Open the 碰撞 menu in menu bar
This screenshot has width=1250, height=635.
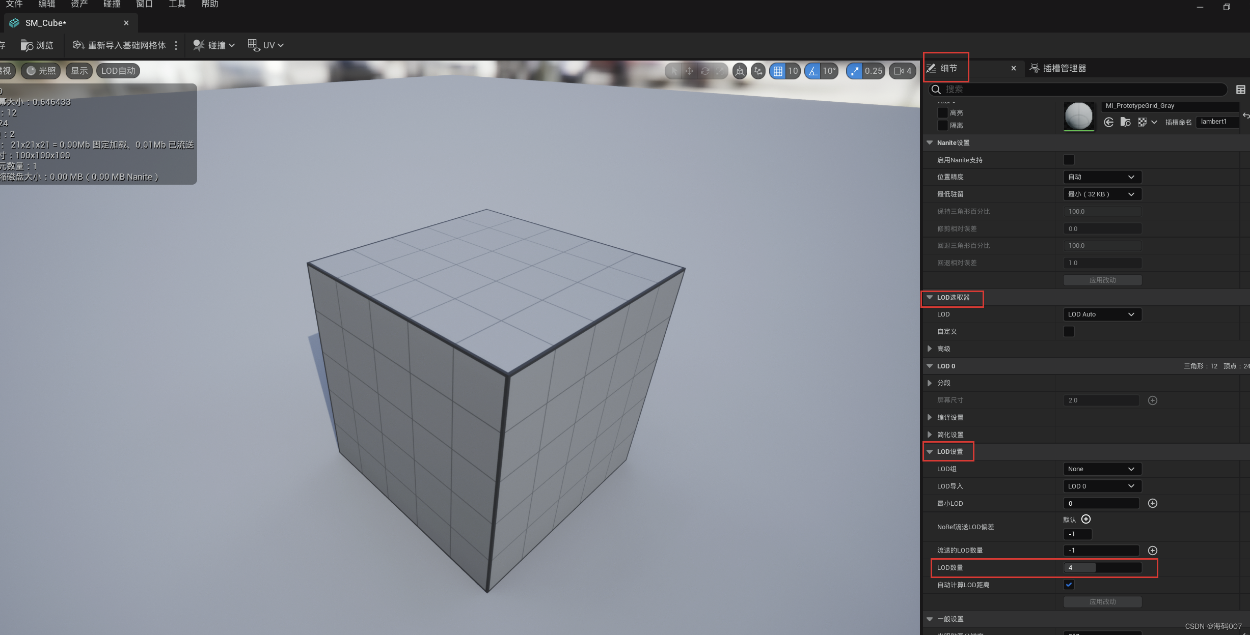coord(112,4)
